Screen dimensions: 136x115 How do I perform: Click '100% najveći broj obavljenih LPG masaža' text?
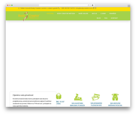click(x=77, y=104)
